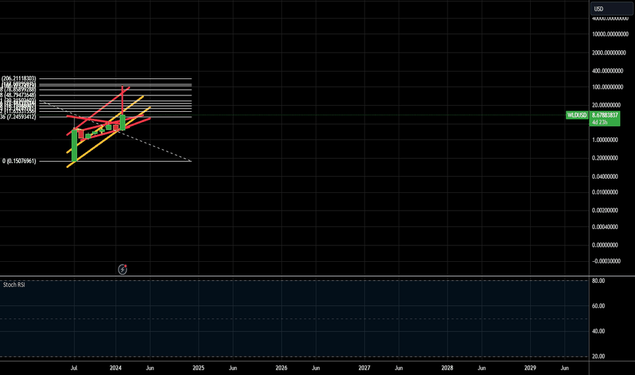Click the Stoch RSI 40.00 scale label
The image size is (635, 375).
(x=598, y=331)
